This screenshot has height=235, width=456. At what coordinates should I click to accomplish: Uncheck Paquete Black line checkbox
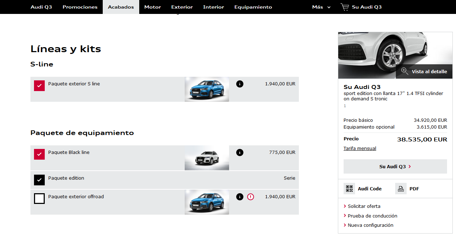[39, 154]
